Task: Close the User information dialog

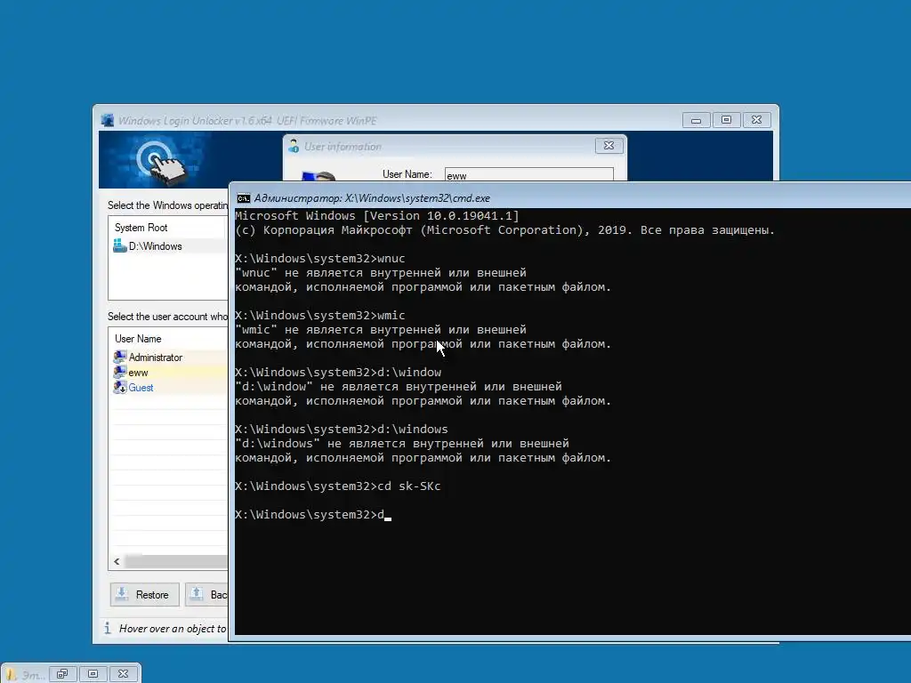Action: (609, 146)
